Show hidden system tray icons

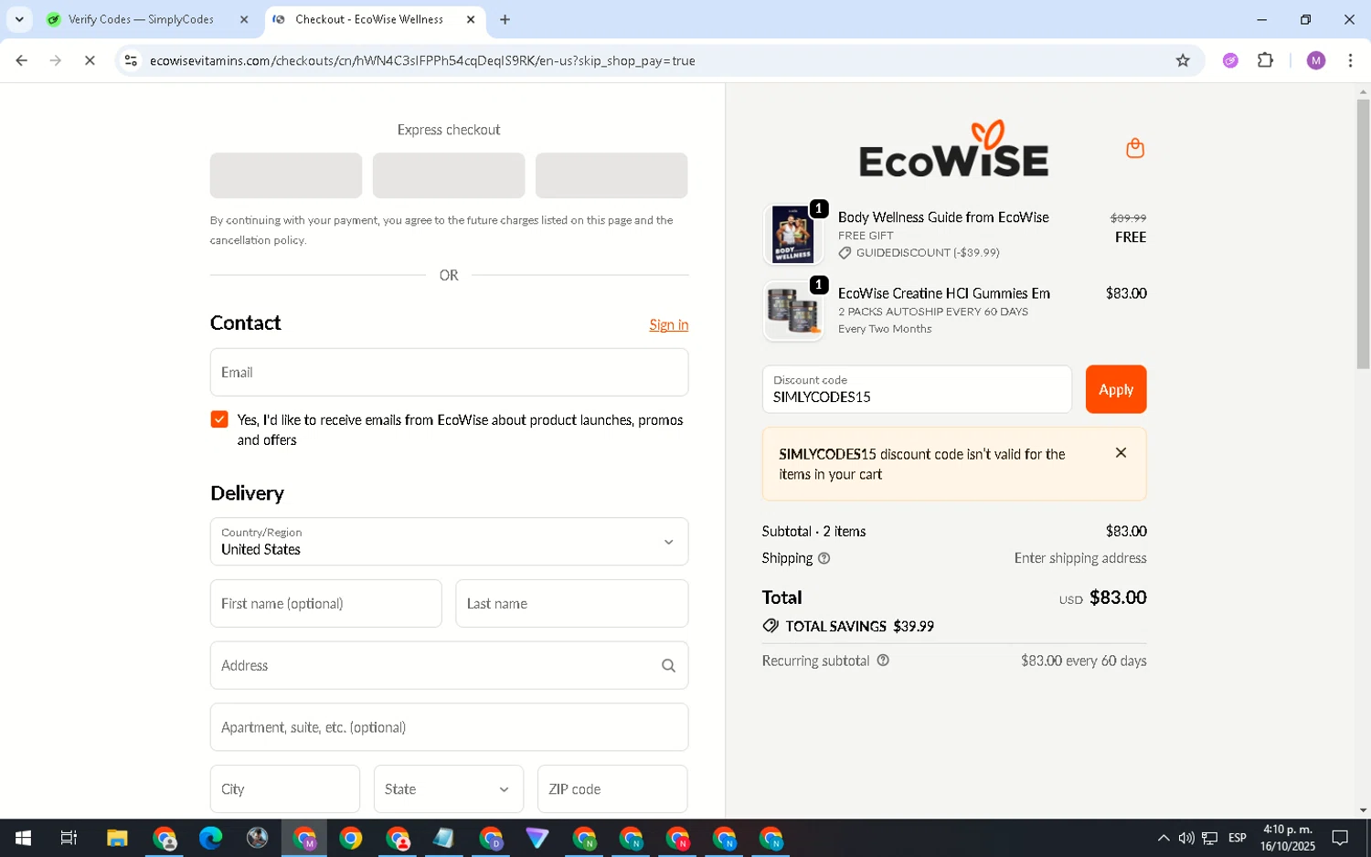tap(1163, 838)
